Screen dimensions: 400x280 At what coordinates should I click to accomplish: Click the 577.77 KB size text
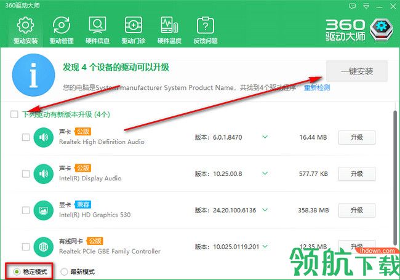313,174
